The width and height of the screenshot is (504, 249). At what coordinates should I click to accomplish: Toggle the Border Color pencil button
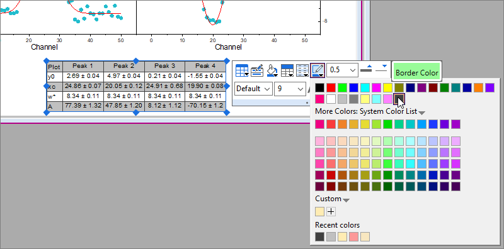point(318,70)
